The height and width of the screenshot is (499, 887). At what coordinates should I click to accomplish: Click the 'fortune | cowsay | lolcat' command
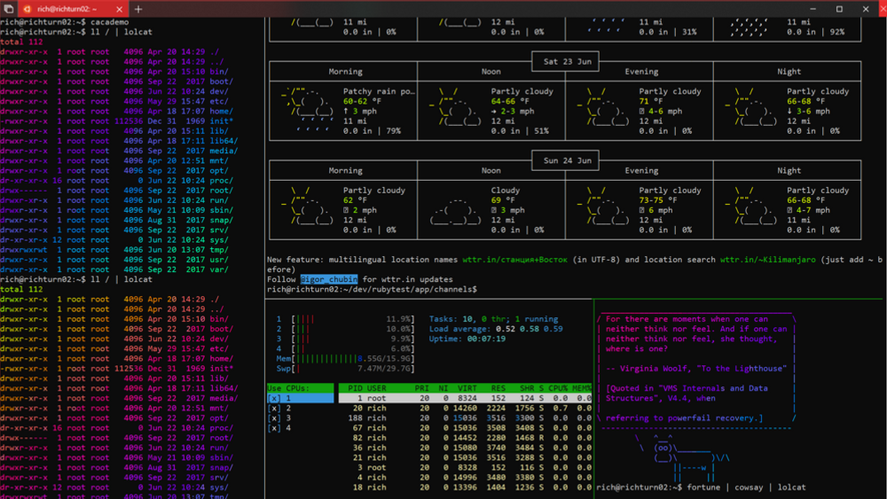point(746,487)
